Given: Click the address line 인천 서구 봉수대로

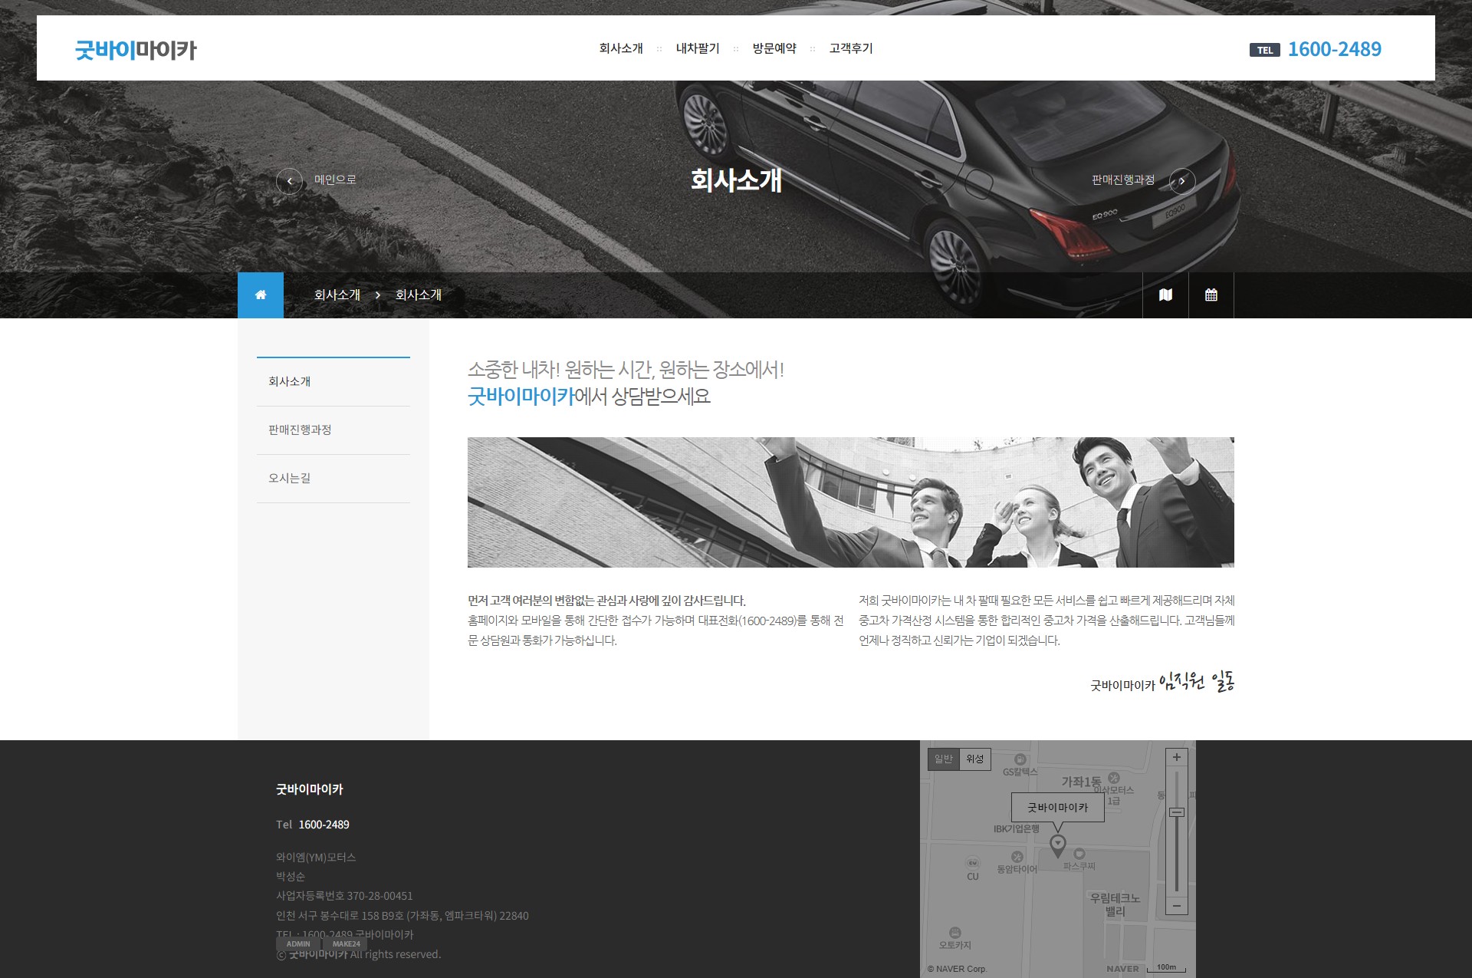Looking at the screenshot, I should (402, 916).
